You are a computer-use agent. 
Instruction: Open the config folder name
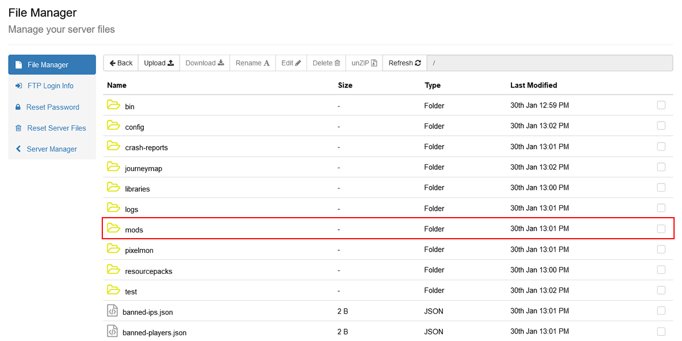click(135, 127)
